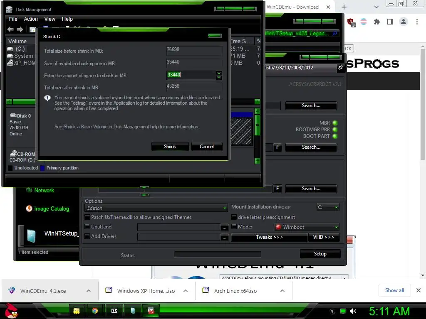Expand WinCDEmu-4.1.exe download options
This screenshot has height=319, width=426.
point(89,291)
